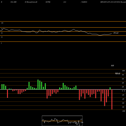126x126 pixels.
Task: Click the MR axis label -80
Action: click(123, 107)
